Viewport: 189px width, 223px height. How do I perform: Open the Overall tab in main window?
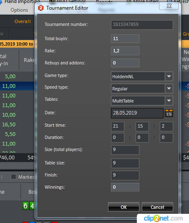(23, 21)
